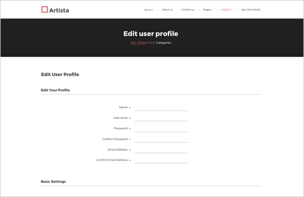The image size is (304, 197).
Task: Click the Artista logo text
Action: tap(59, 10)
